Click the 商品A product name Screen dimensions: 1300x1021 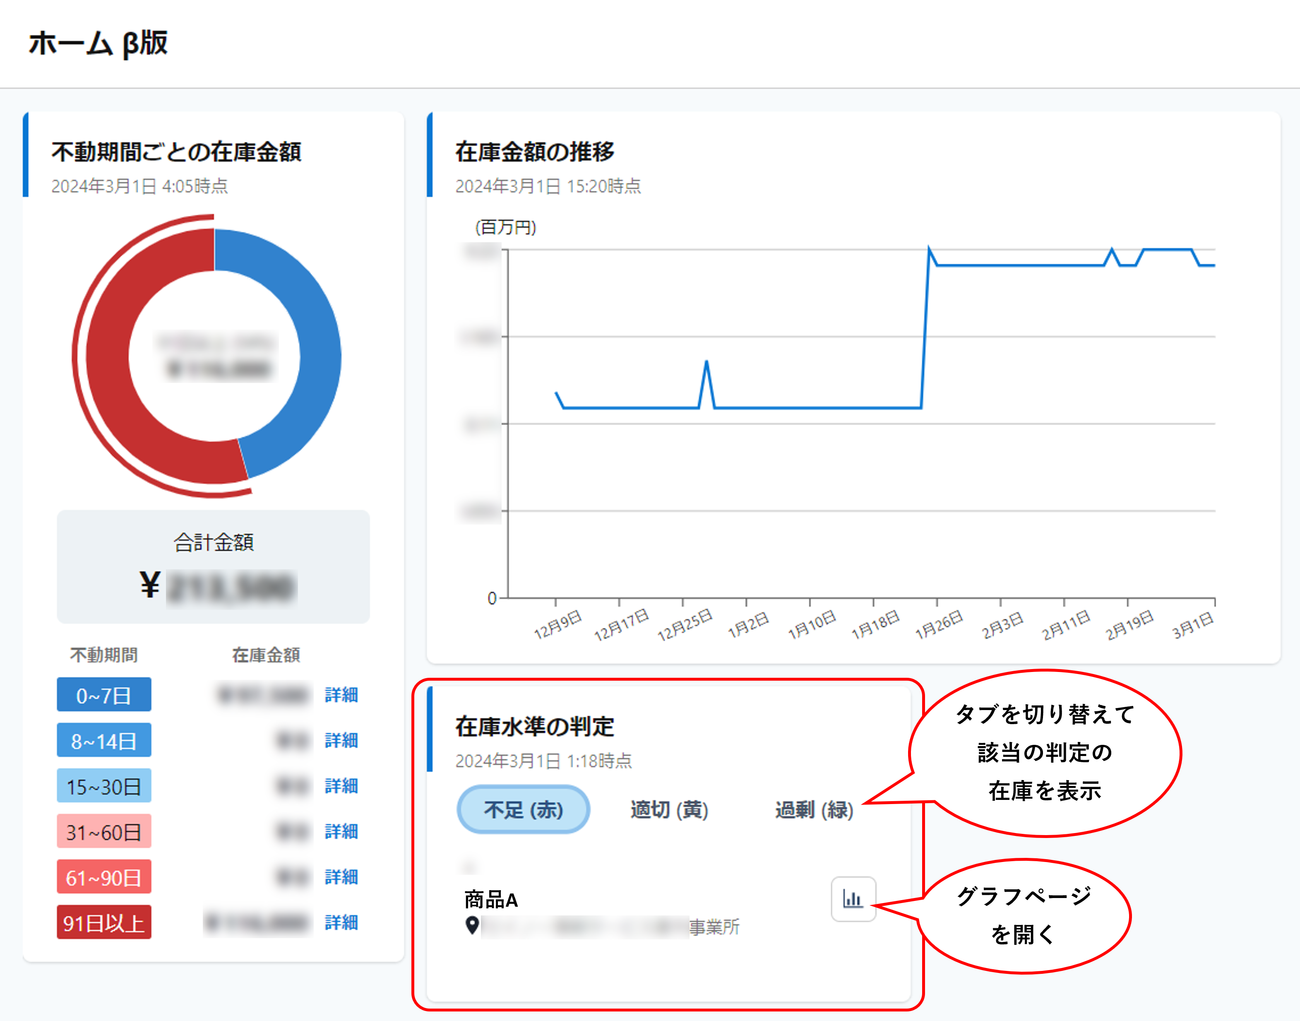(491, 900)
